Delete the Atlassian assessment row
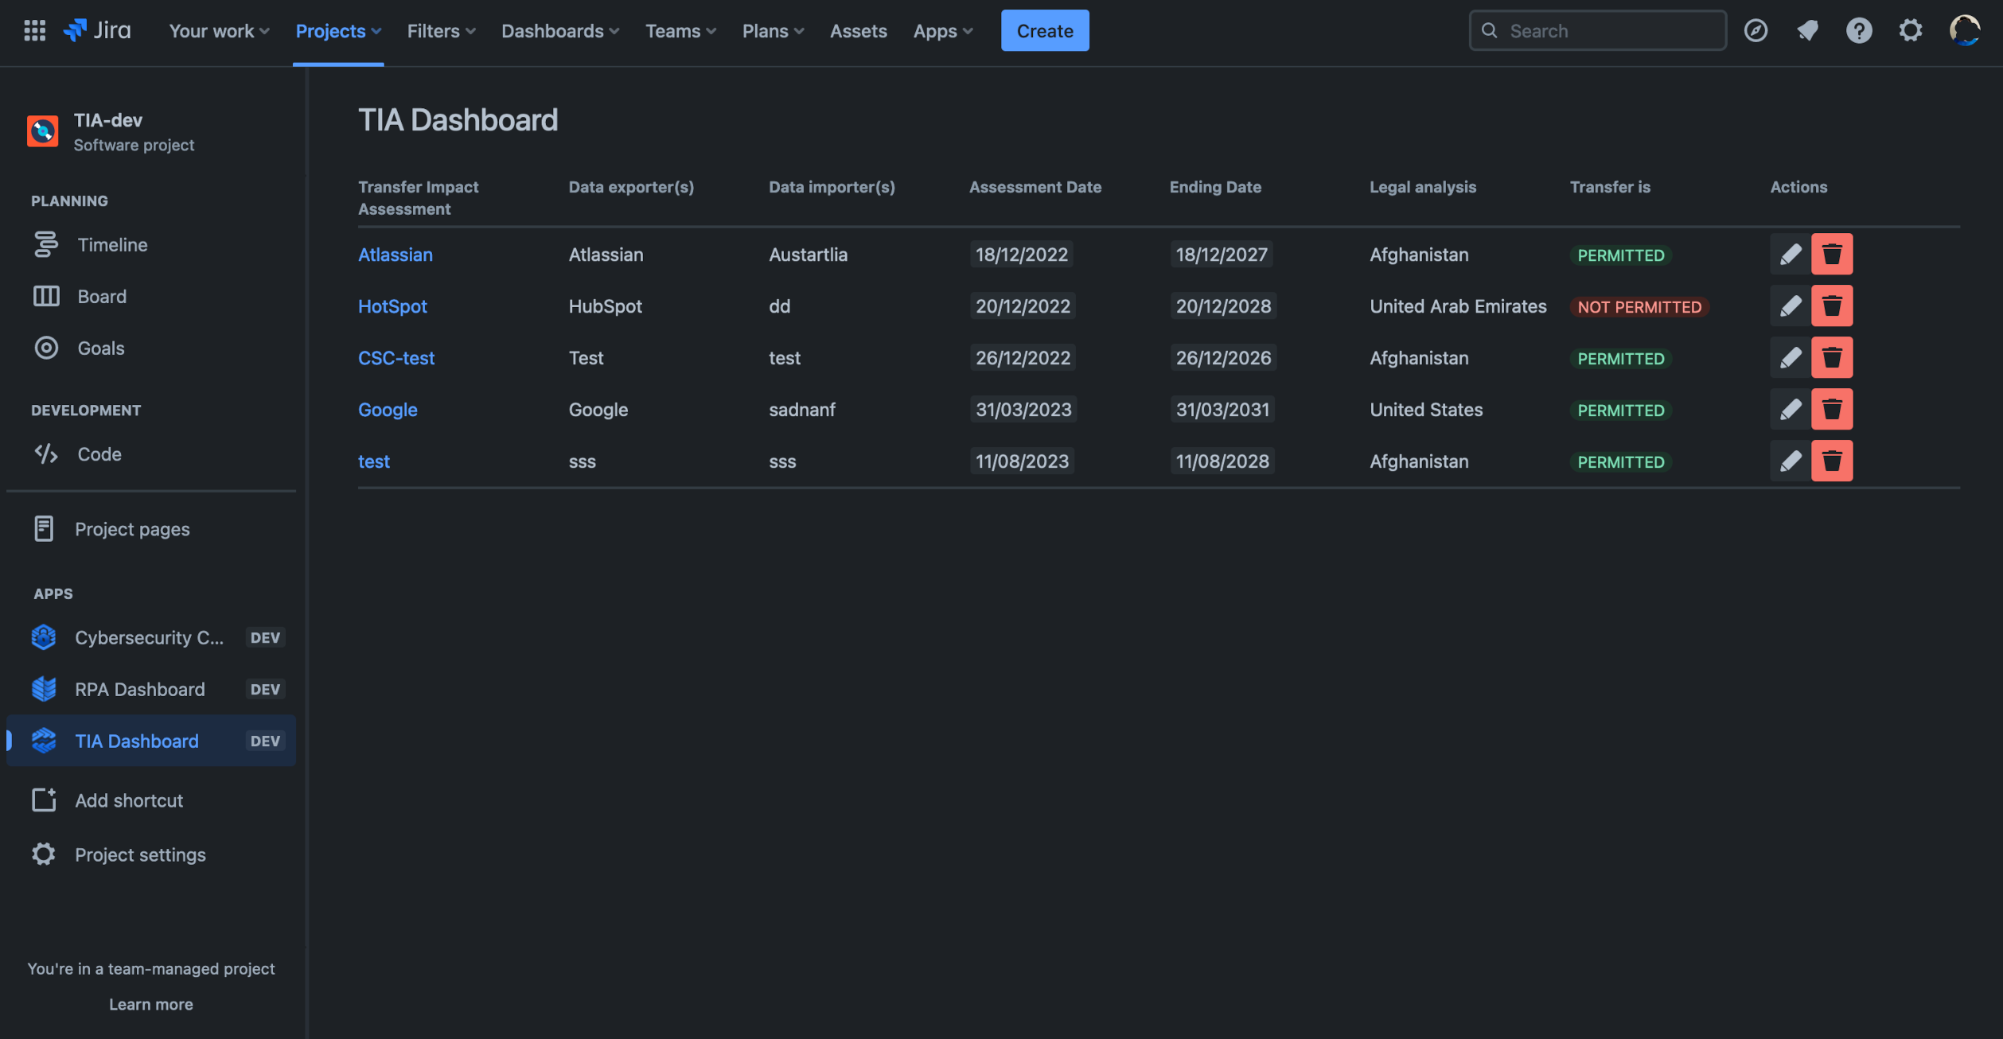Screen dimensions: 2003x1039 (x=1832, y=254)
